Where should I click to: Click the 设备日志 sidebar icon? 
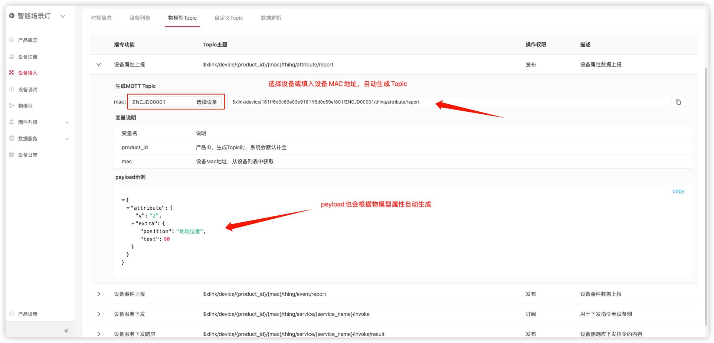pyautogui.click(x=12, y=155)
